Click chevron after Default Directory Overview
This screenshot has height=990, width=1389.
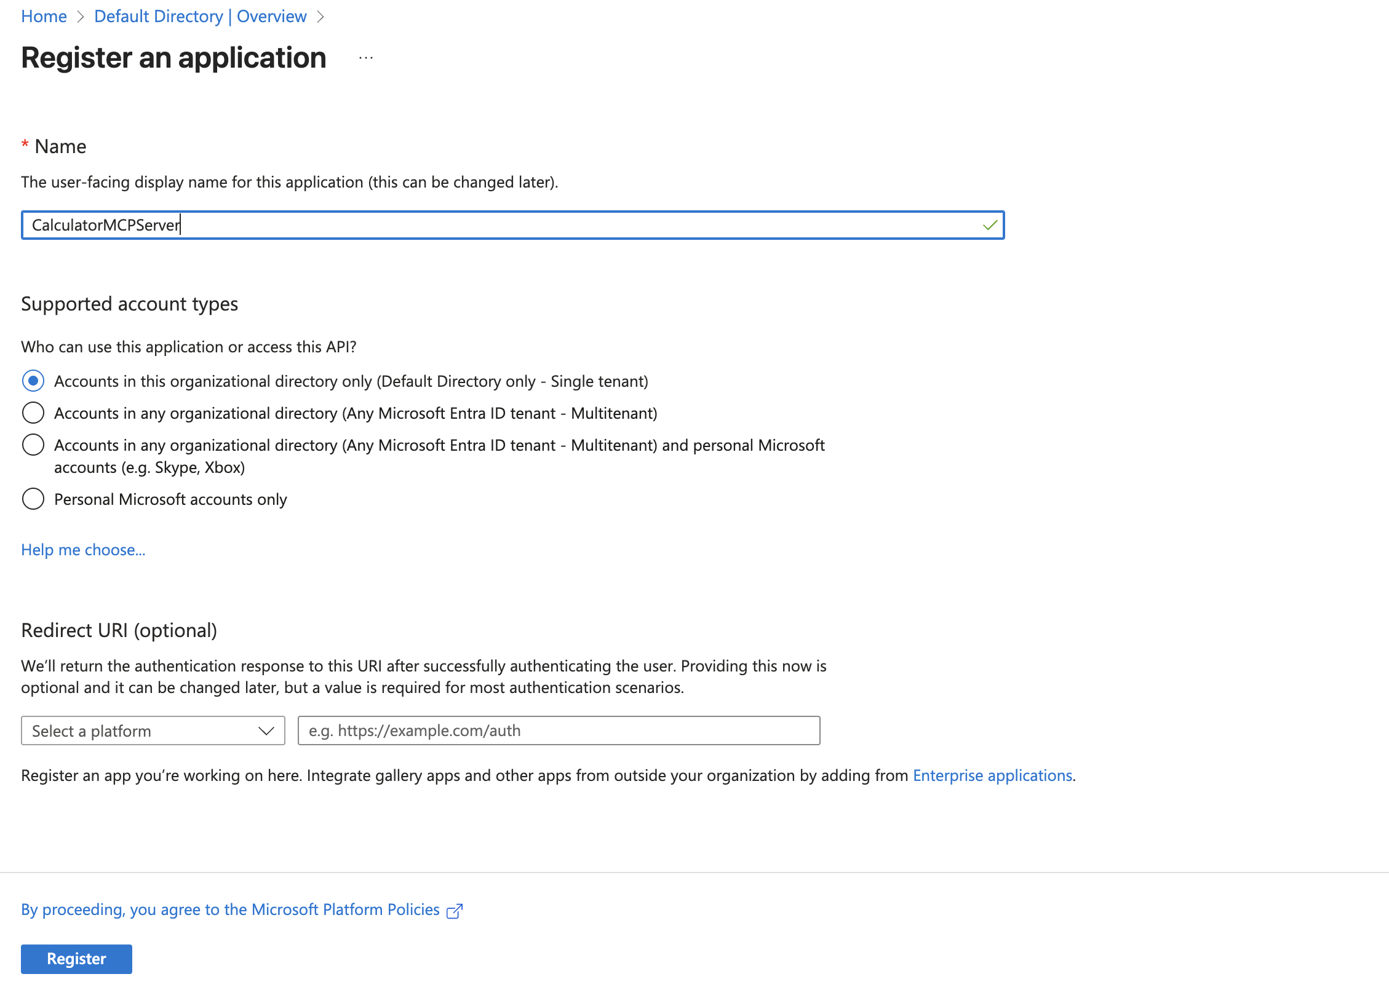click(x=320, y=17)
